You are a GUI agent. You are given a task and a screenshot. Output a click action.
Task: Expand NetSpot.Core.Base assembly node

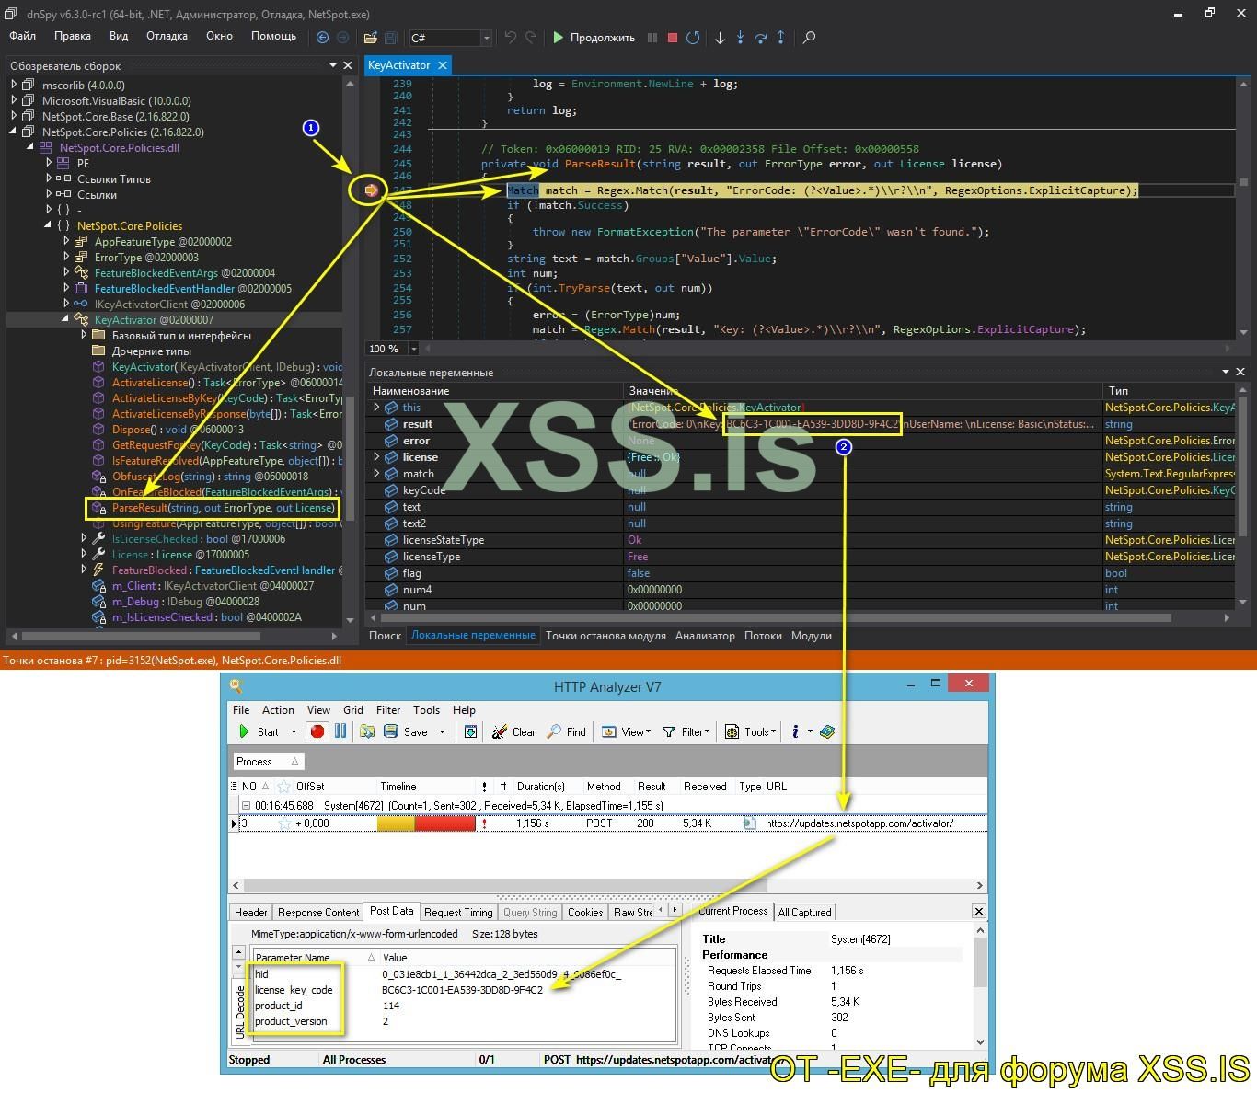tap(14, 116)
